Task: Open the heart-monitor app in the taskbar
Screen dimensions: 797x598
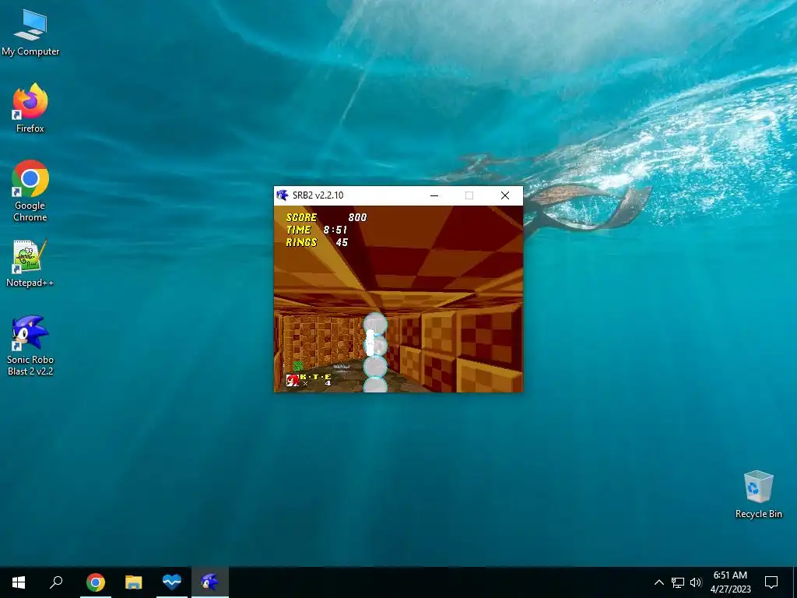Action: coord(172,582)
